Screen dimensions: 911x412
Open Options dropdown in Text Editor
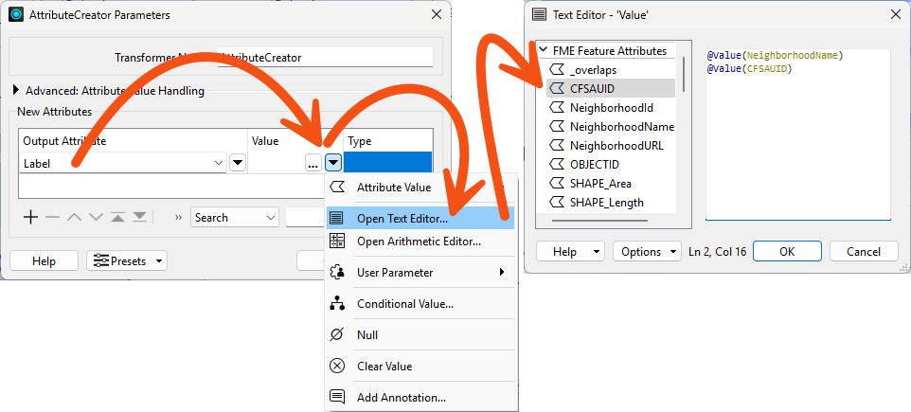point(647,252)
